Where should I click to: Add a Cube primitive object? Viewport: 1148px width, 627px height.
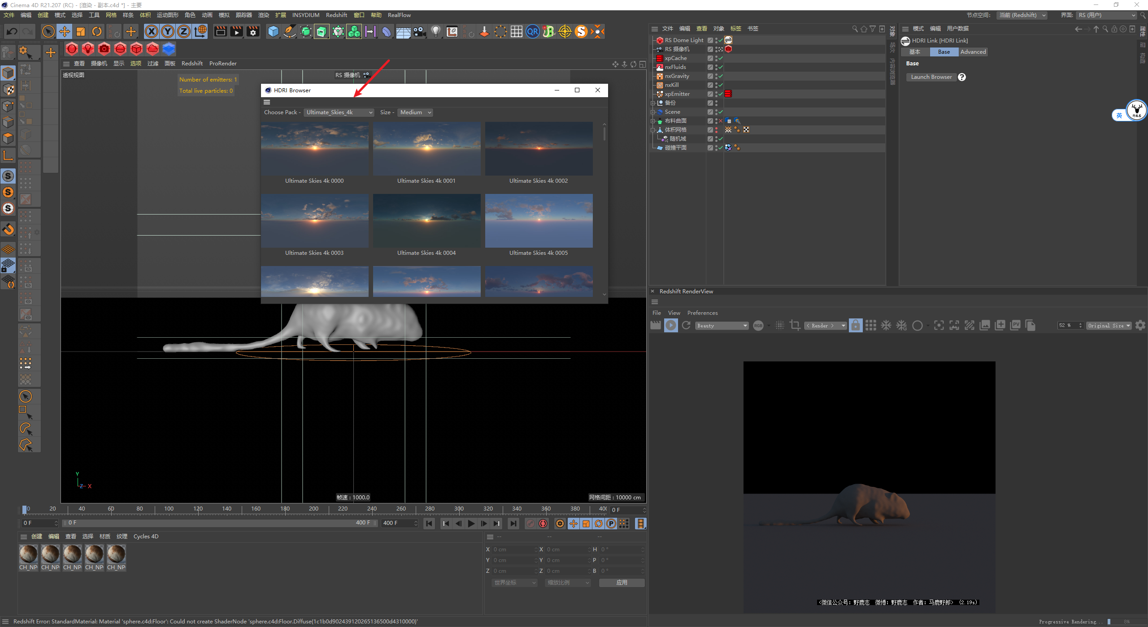click(x=273, y=31)
